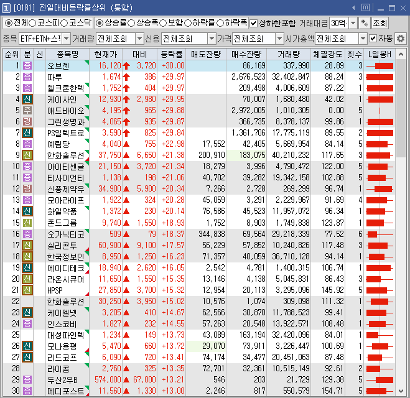
Task: Click the candlestick bar for 오가닉티코
Action: point(380,234)
